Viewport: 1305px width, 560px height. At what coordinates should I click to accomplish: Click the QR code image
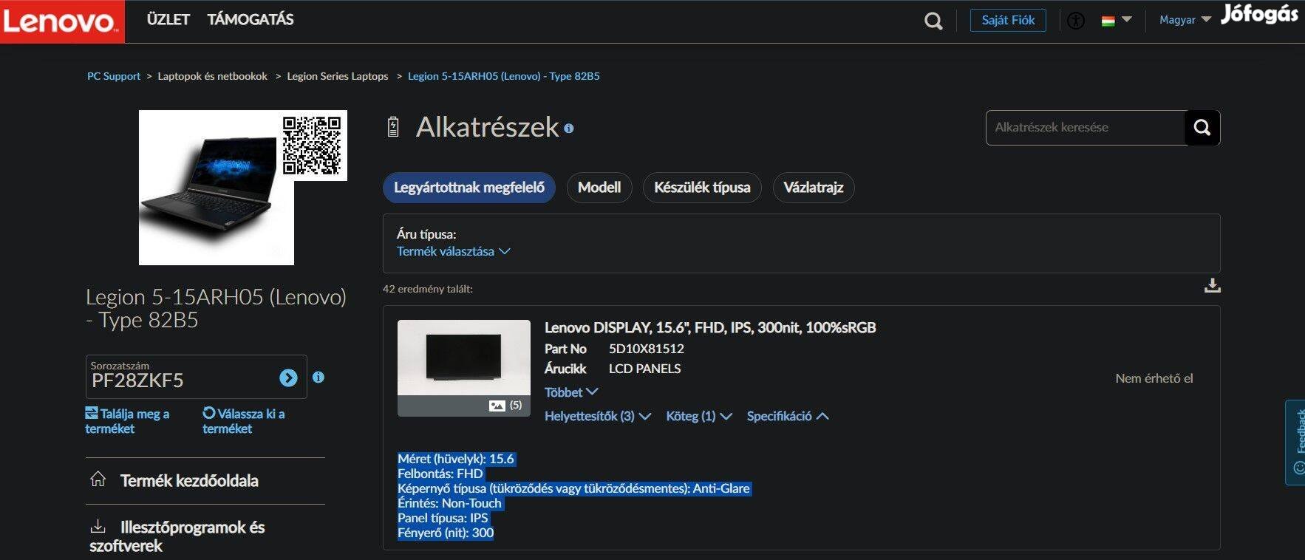(312, 145)
